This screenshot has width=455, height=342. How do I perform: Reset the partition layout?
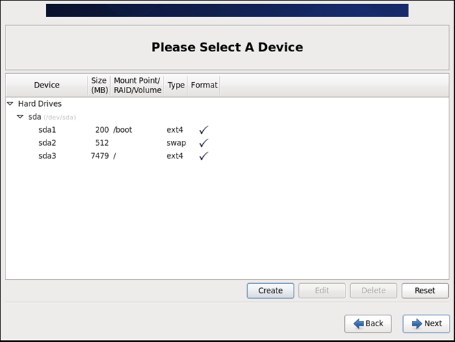pyautogui.click(x=425, y=291)
